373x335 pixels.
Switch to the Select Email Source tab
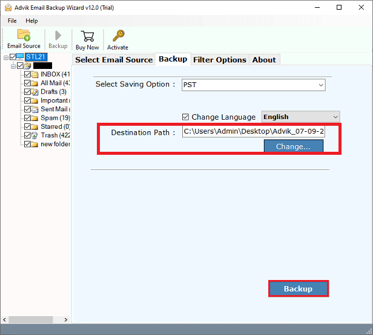coord(114,60)
